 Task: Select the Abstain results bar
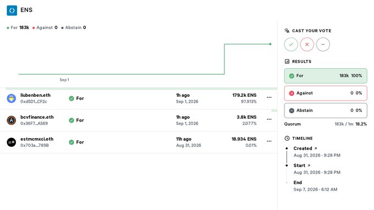click(326, 110)
